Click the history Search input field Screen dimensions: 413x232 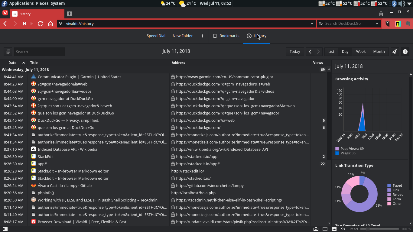(39, 52)
